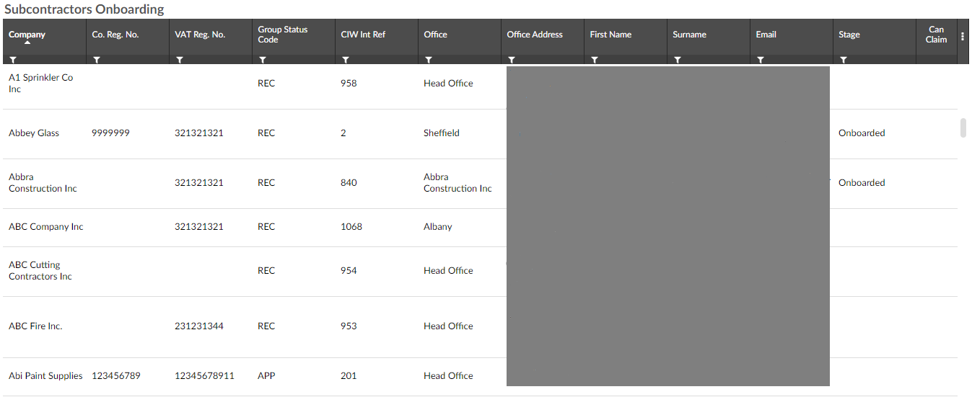Sort by the Group Status Code header
The height and width of the screenshot is (397, 972).
click(282, 35)
